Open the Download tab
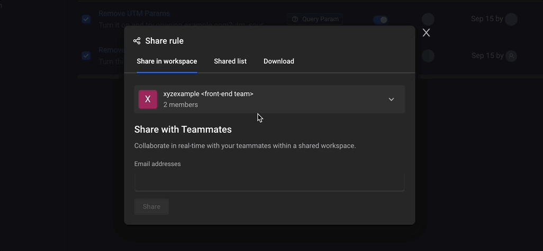Screen dimensions: 543x251 click(279, 61)
